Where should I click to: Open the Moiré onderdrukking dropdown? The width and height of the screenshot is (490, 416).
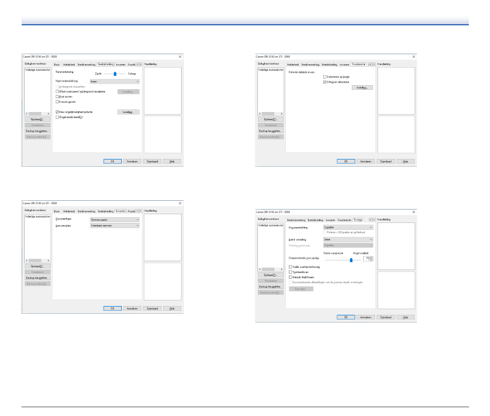pyautogui.click(x=115, y=81)
